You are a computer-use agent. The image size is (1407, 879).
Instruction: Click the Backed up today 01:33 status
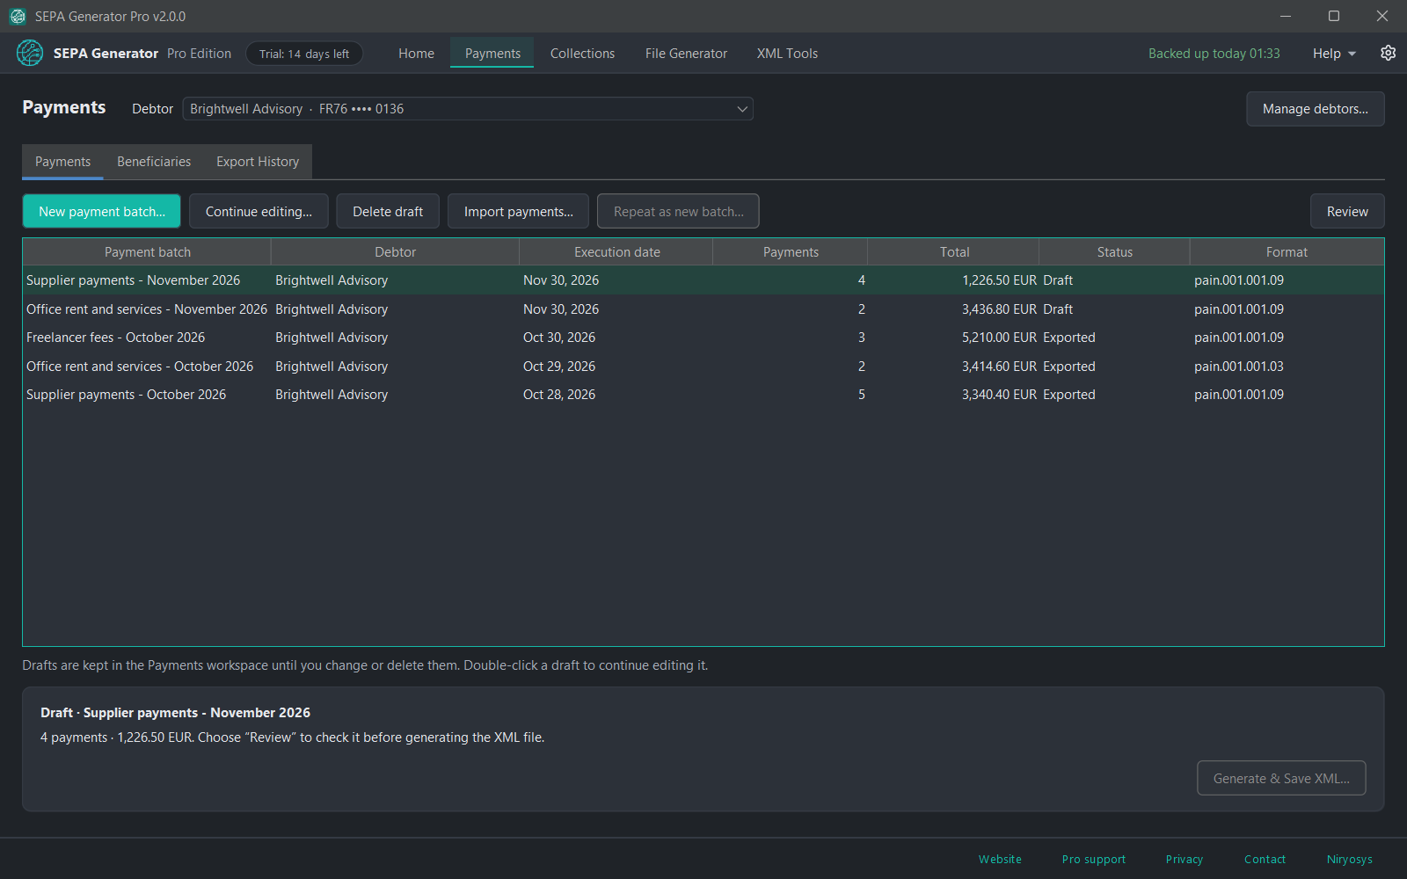pos(1214,54)
